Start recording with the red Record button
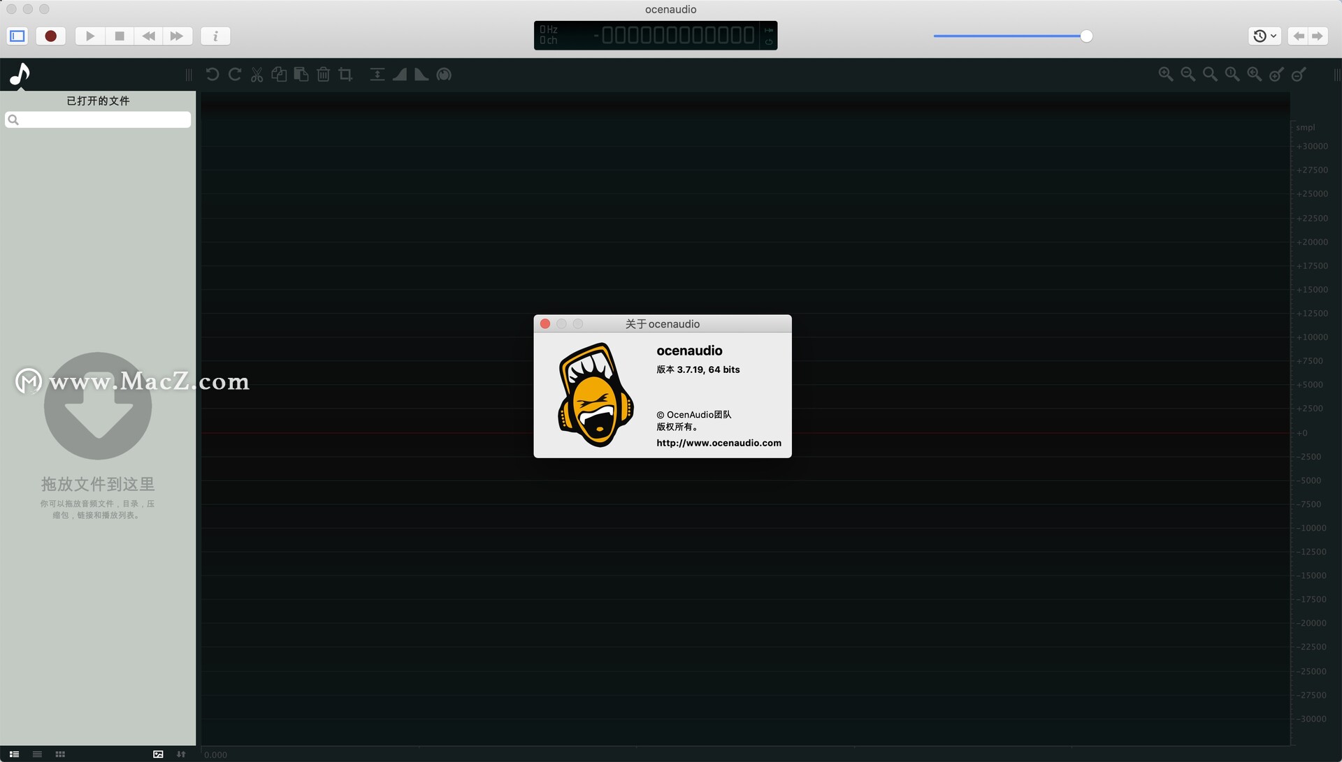The image size is (1342, 762). [50, 36]
